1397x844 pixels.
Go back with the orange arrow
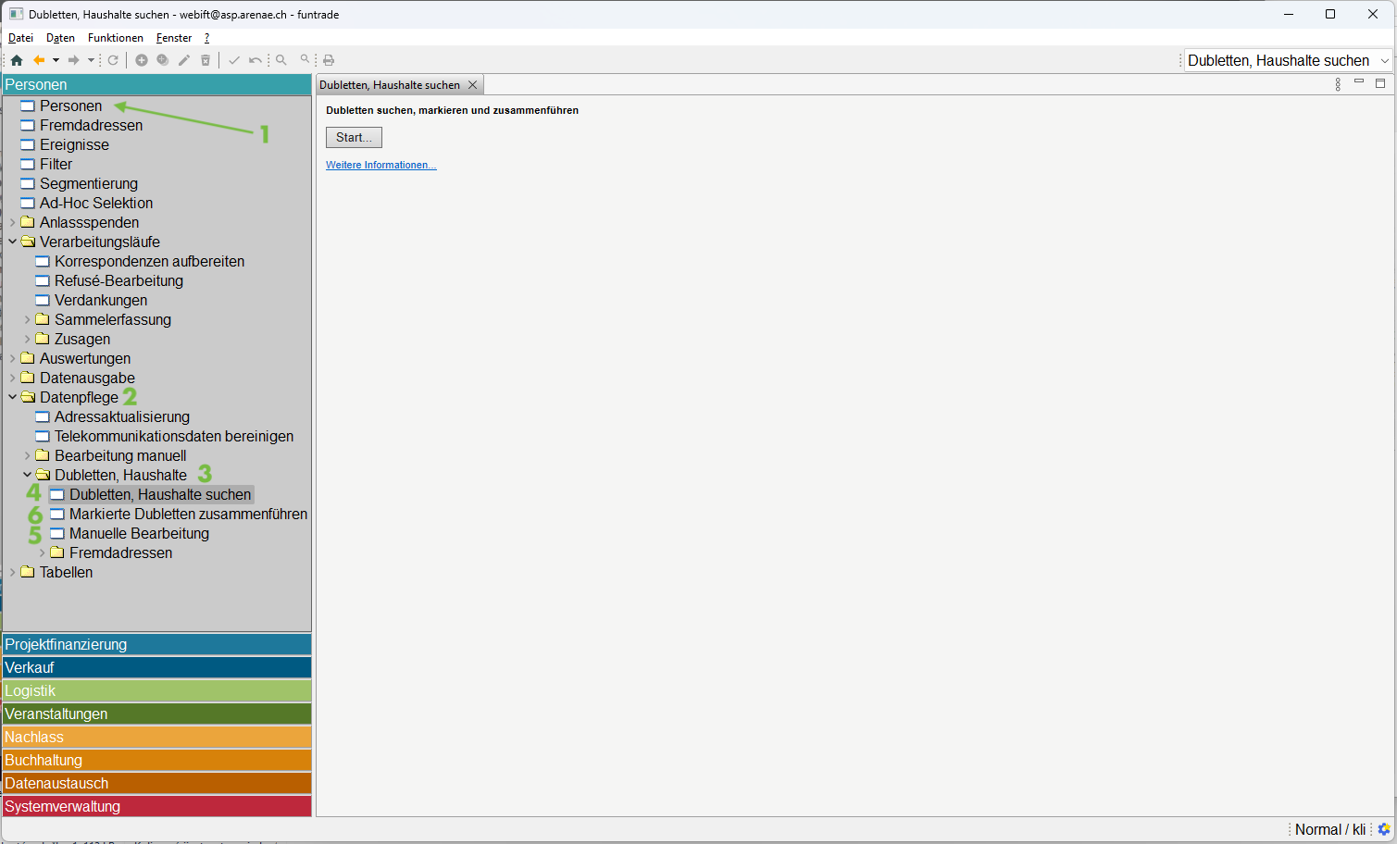[x=39, y=60]
